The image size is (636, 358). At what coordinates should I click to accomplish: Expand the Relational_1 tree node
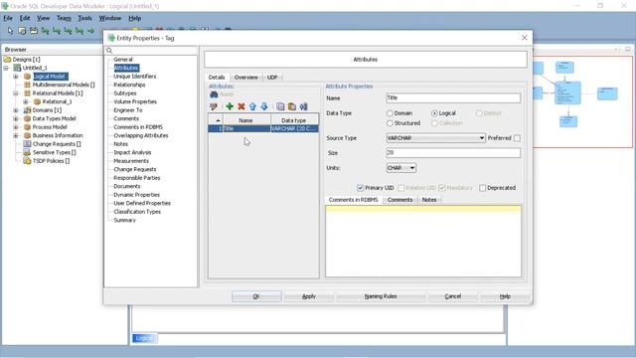(26, 101)
